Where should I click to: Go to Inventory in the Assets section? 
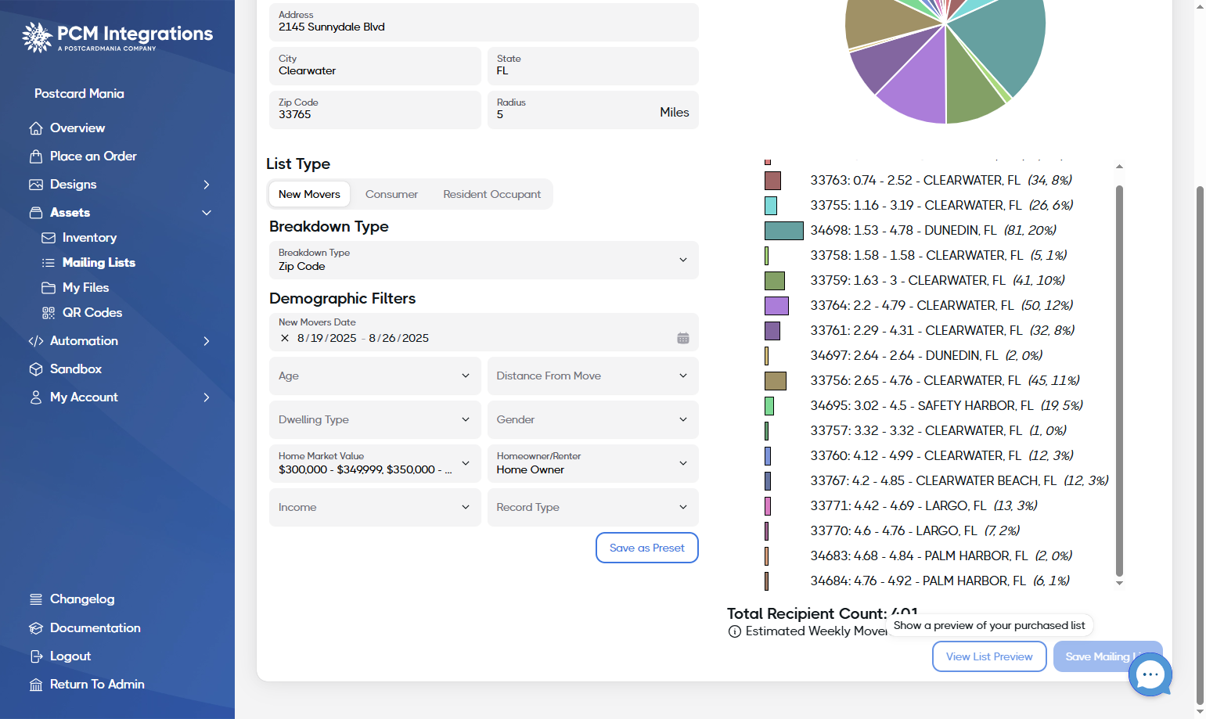[89, 237]
